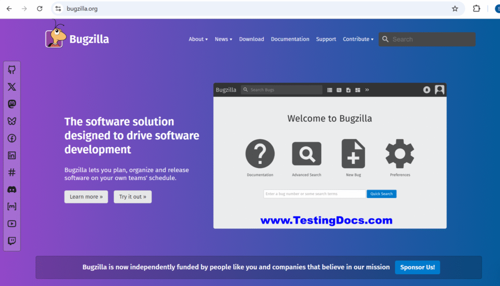Open Preferences using the gear icon
500x286 pixels.
click(399, 153)
